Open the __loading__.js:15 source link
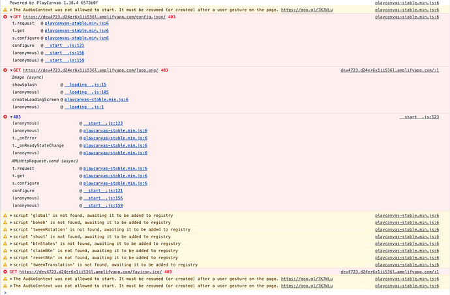 pos(85,85)
